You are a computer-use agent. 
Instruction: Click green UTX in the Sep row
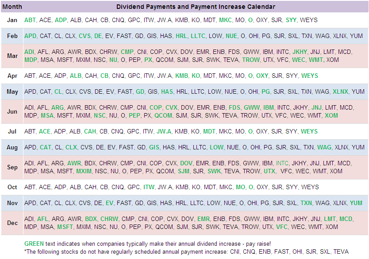pyautogui.click(x=269, y=171)
